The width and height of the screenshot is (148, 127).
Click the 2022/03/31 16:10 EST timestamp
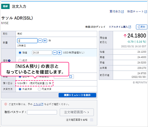click(x=134, y=47)
